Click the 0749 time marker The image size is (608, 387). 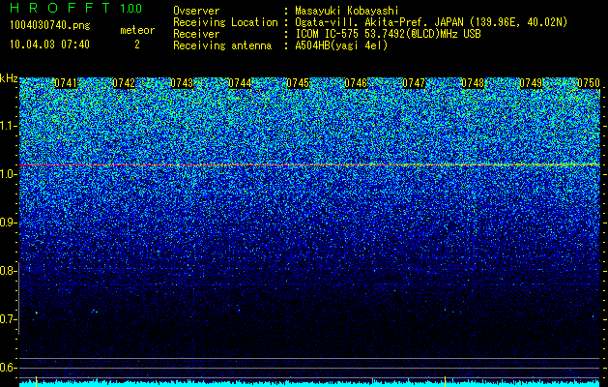531,83
